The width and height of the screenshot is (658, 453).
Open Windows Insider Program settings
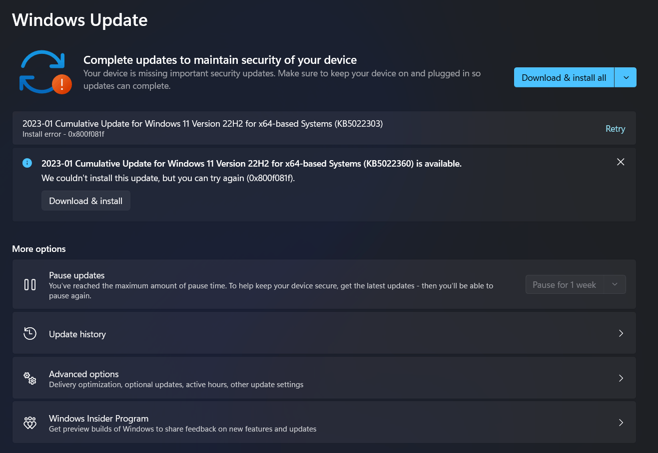[x=324, y=423]
